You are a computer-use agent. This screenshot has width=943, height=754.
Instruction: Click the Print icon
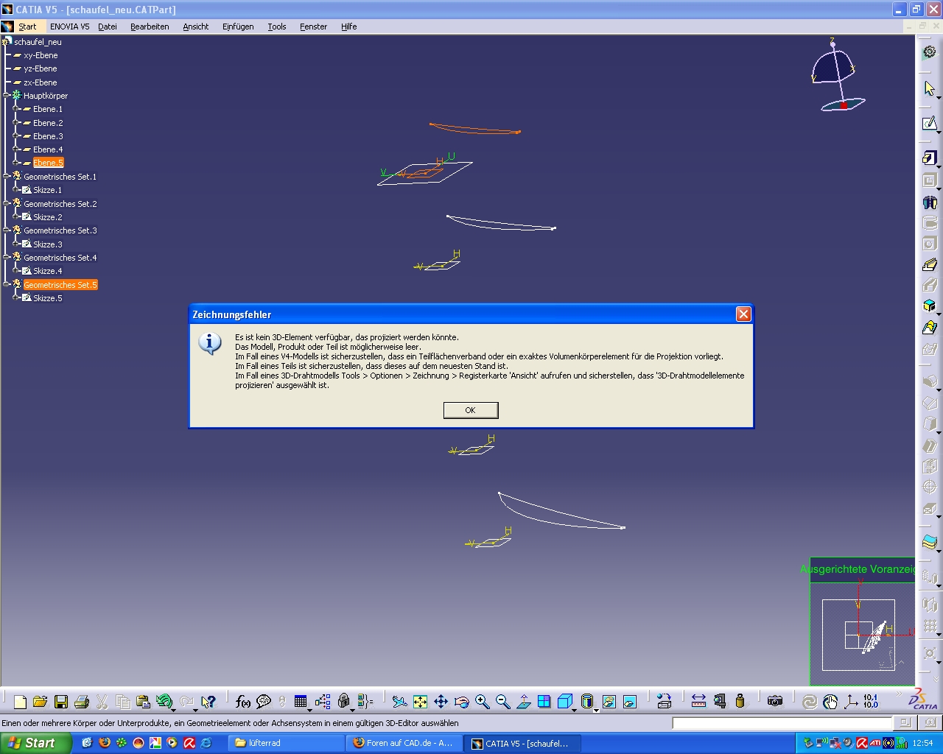coord(82,702)
